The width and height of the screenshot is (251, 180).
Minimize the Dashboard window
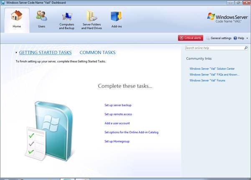click(x=231, y=2)
